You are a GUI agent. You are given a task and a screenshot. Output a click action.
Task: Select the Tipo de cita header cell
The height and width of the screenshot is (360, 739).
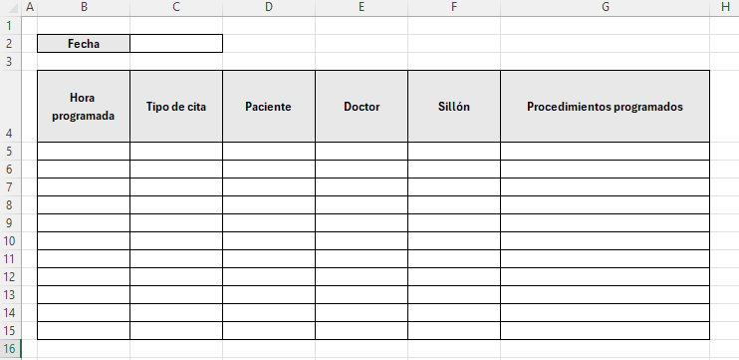point(176,106)
